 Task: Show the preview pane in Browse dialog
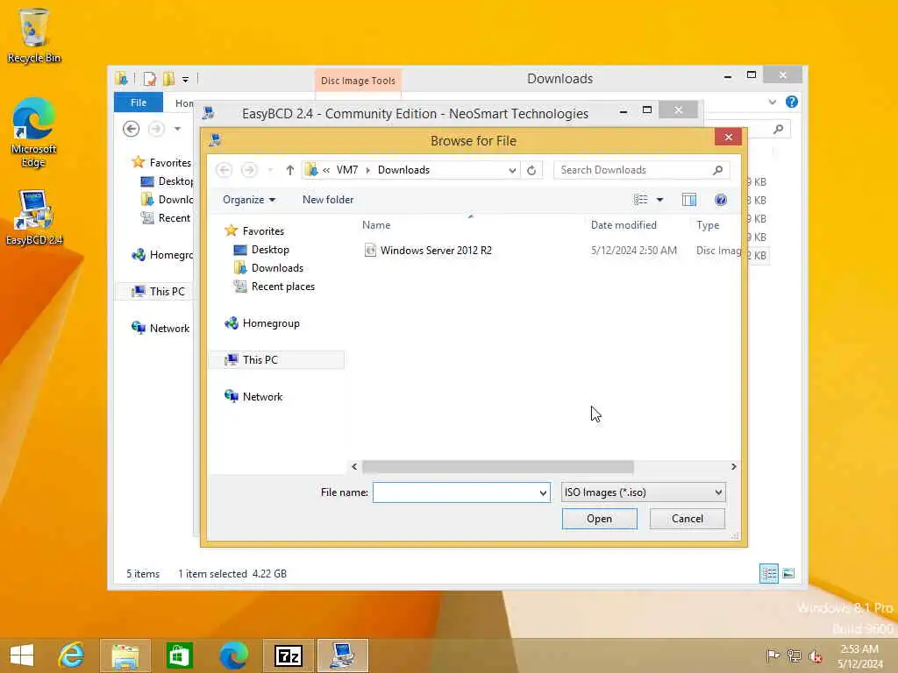coord(689,200)
